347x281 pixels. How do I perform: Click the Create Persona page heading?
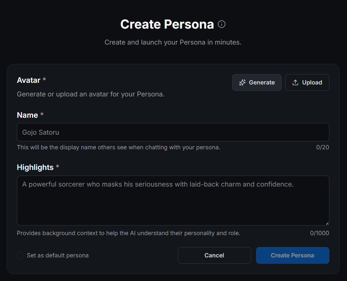pyautogui.click(x=167, y=24)
